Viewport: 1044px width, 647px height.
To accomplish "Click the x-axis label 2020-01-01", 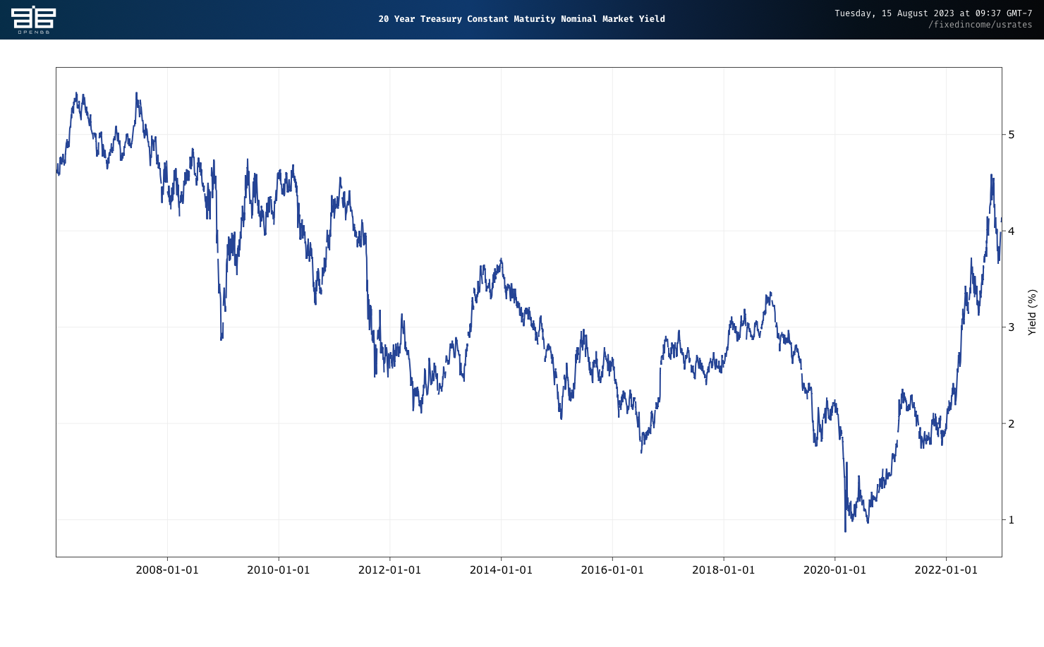I will point(834,570).
